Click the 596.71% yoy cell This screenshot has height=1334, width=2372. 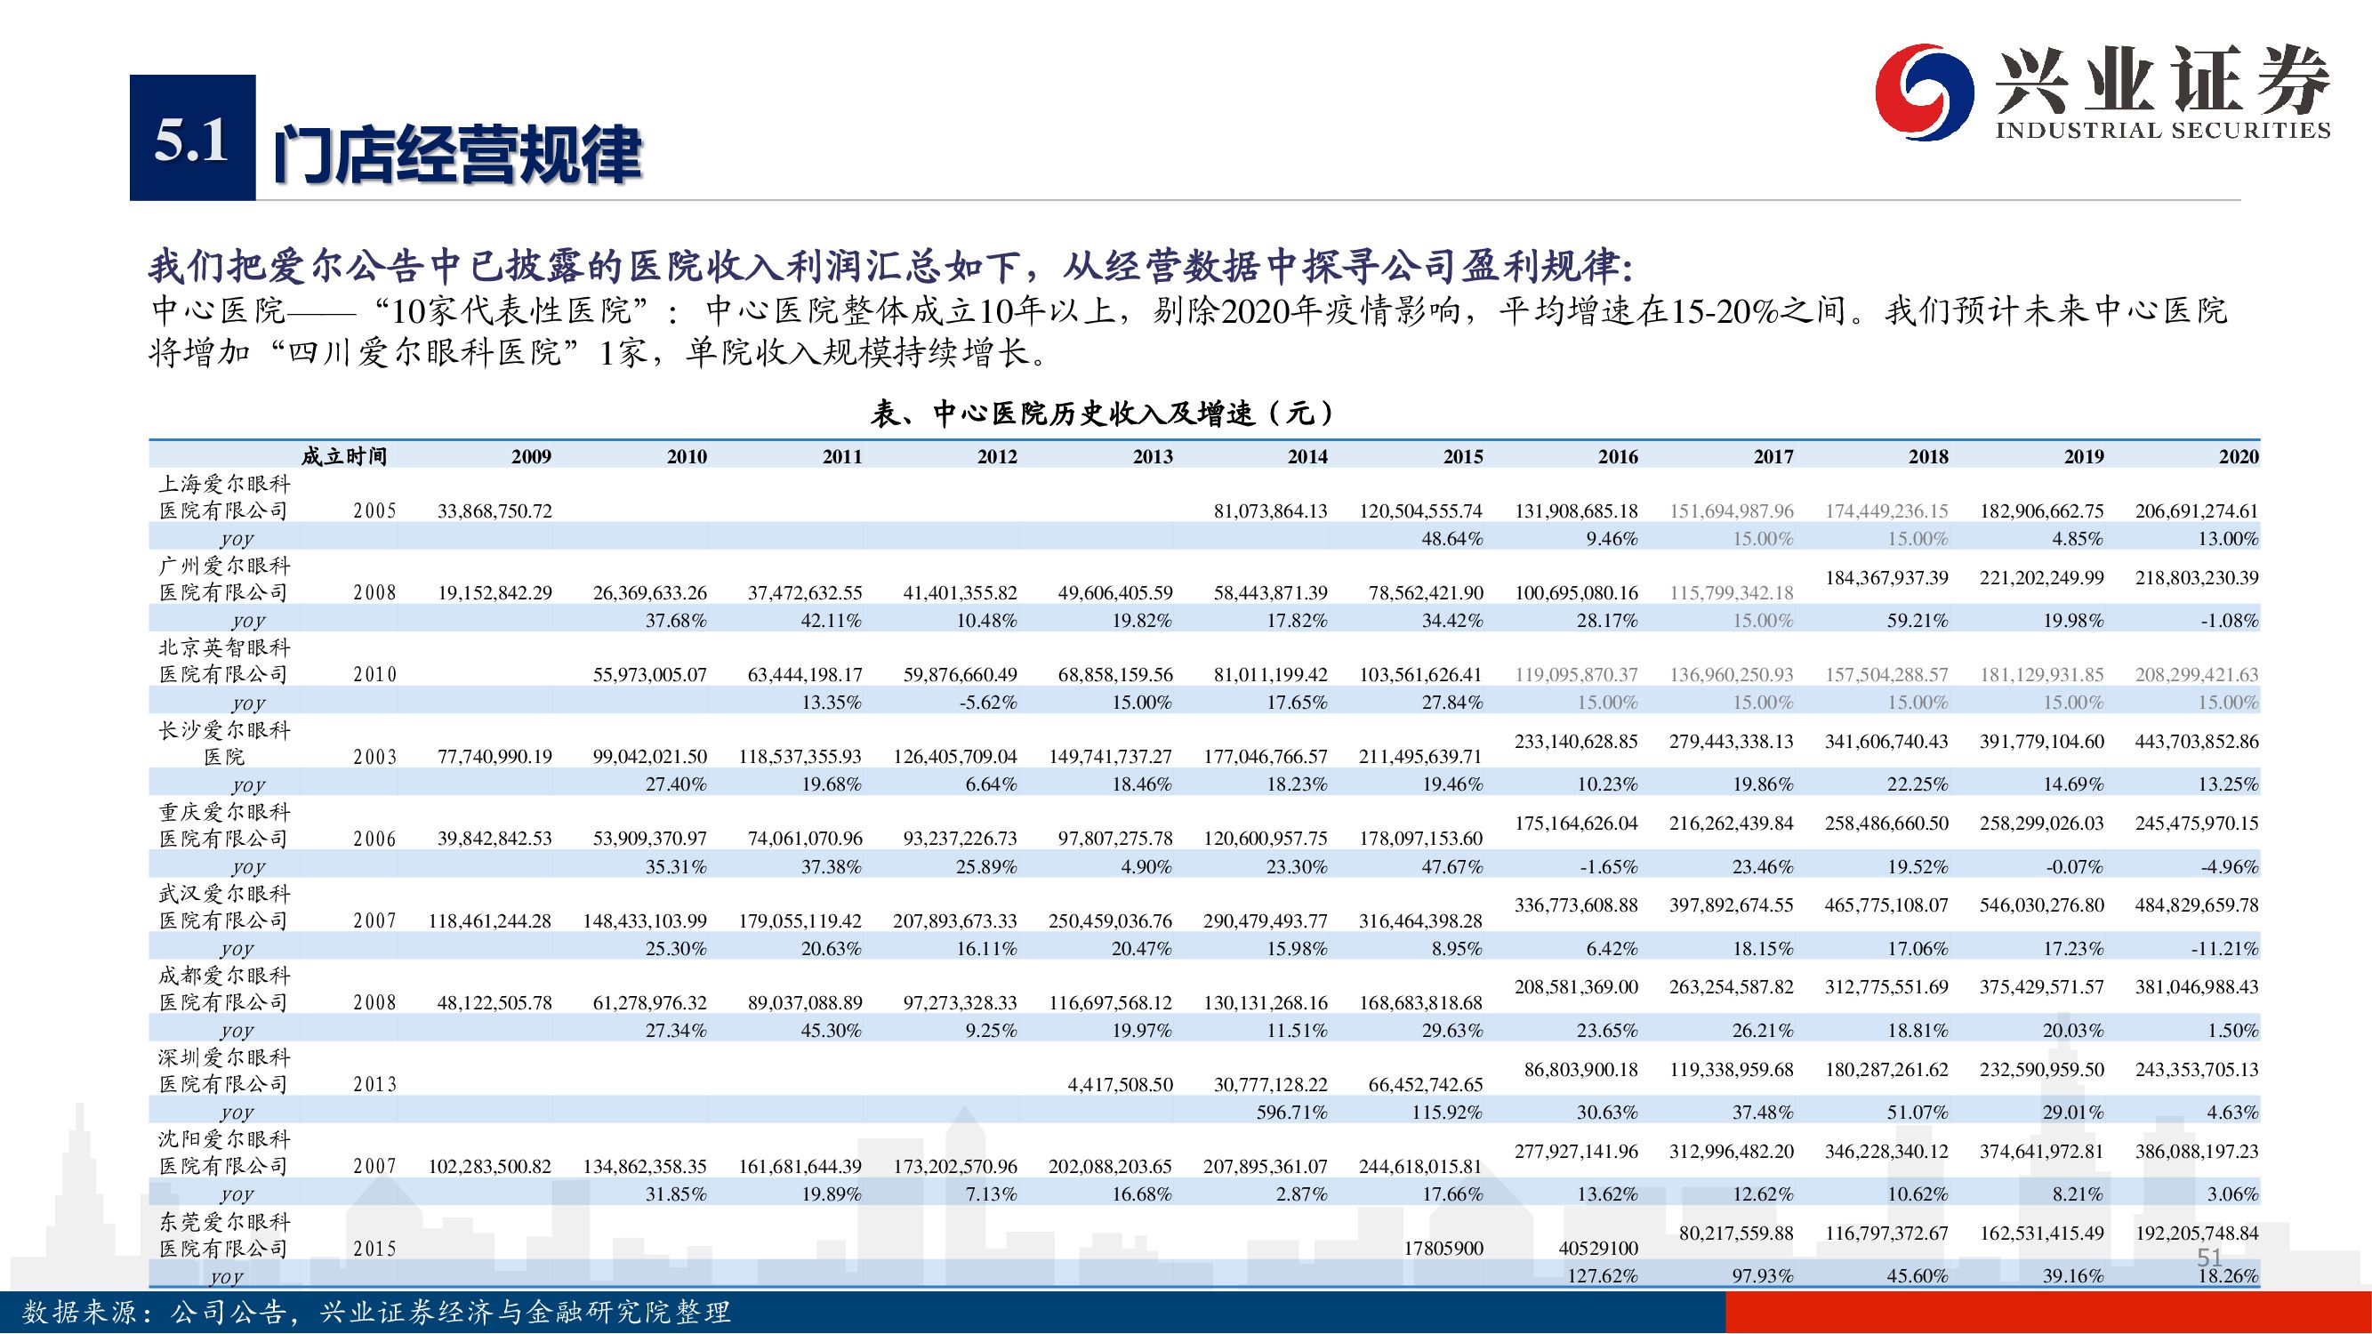coord(1292,1113)
